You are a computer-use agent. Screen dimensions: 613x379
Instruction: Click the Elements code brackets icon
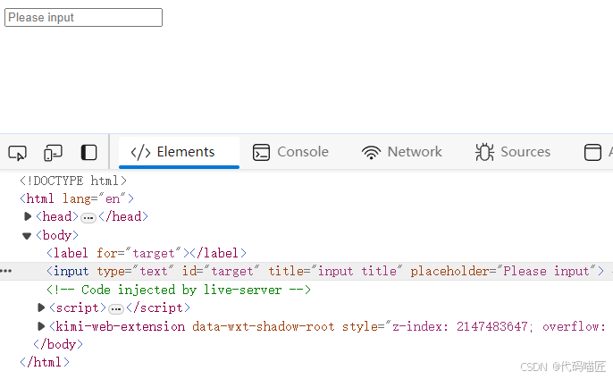(x=140, y=152)
